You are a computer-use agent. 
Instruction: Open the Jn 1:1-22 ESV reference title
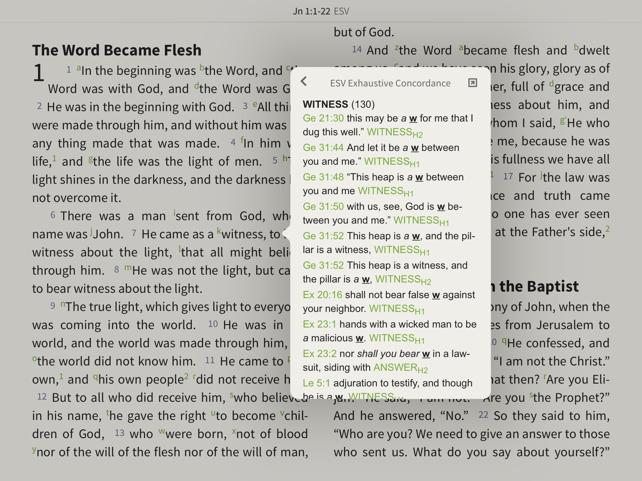(321, 11)
